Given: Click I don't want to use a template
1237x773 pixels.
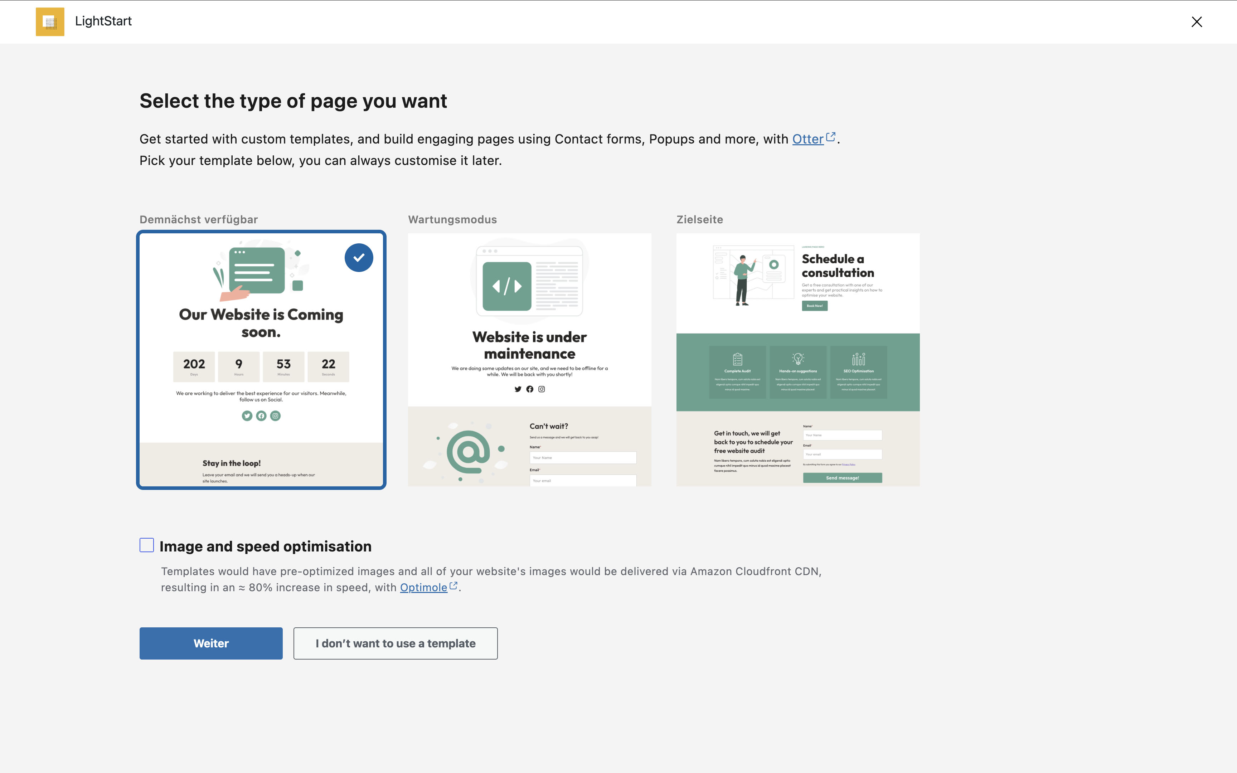Looking at the screenshot, I should 395,643.
